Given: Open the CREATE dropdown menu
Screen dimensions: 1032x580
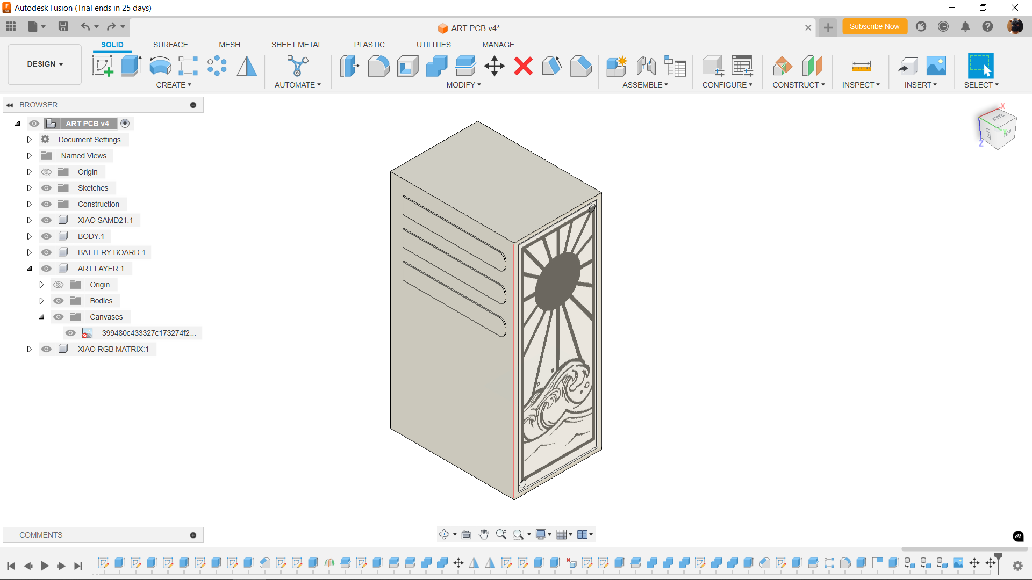Looking at the screenshot, I should (174, 85).
